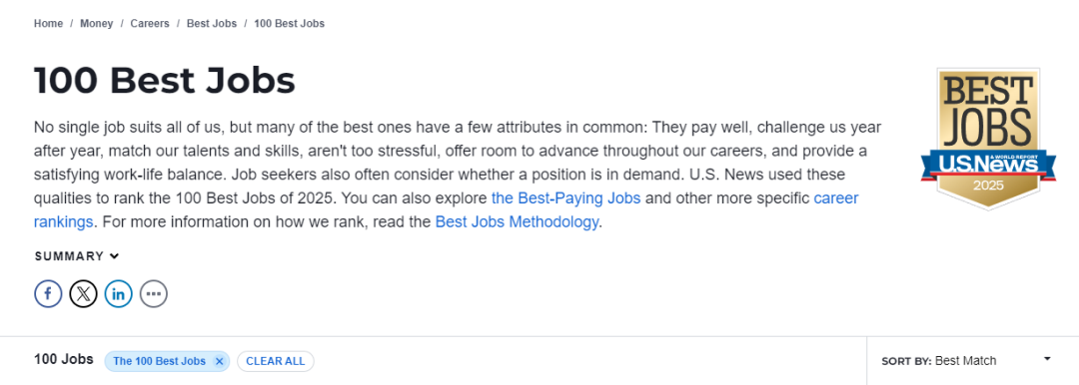Click the Clear All button
1079x385 pixels.
tap(276, 361)
